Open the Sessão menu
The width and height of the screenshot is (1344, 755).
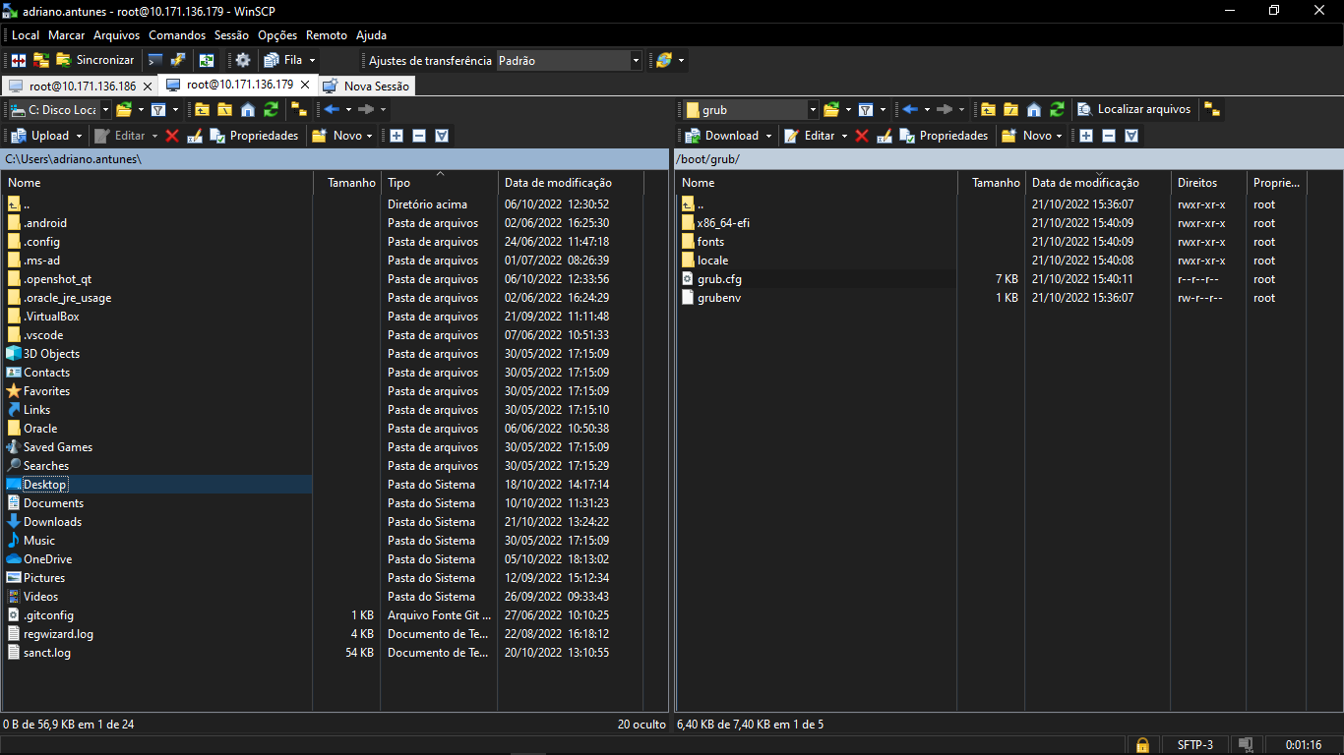click(x=232, y=34)
